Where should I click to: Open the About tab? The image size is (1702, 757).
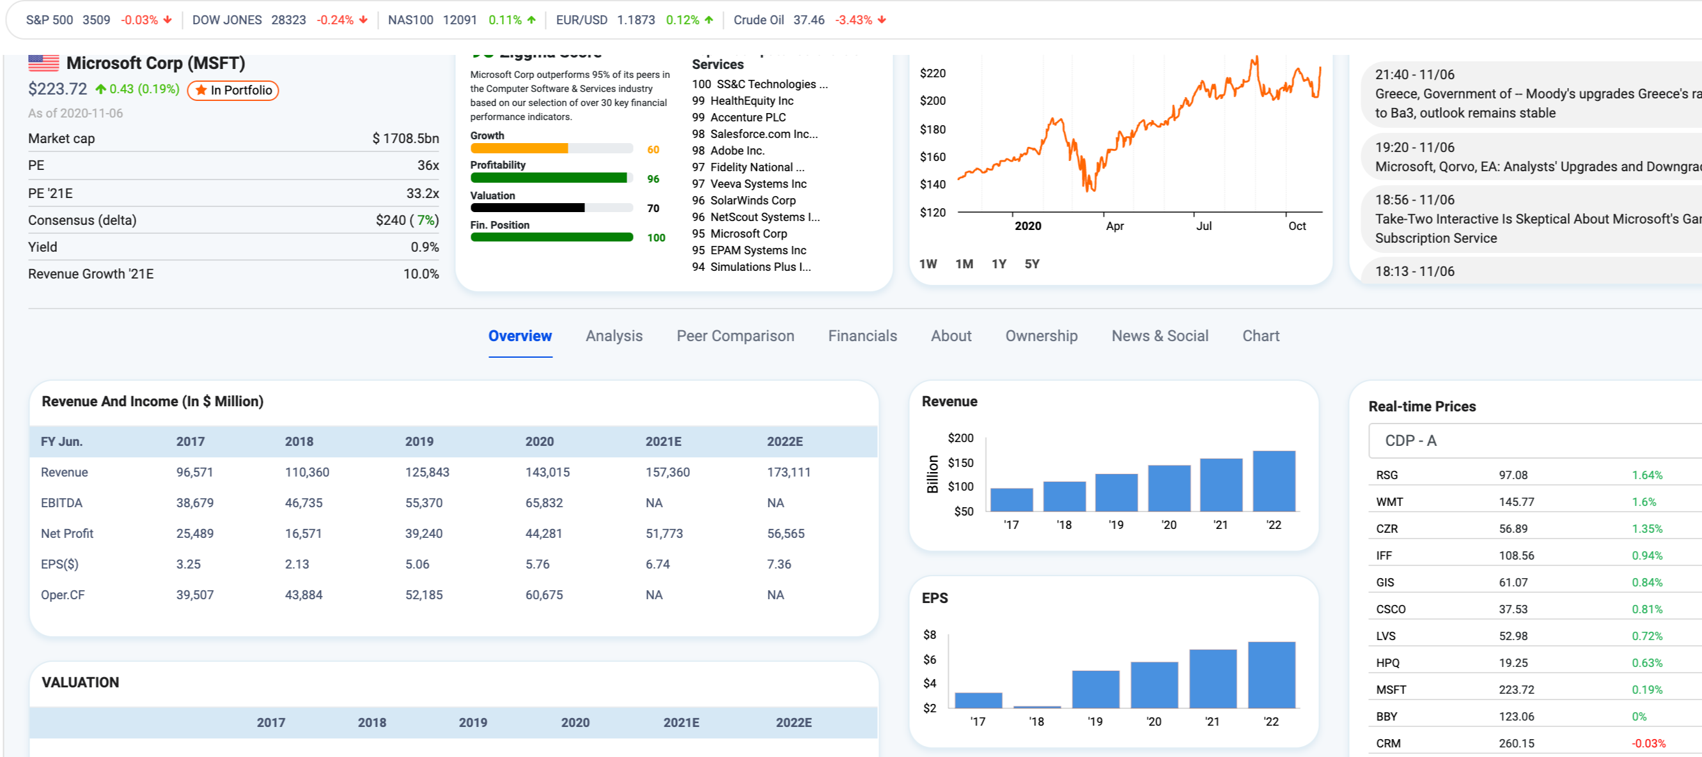pos(951,336)
